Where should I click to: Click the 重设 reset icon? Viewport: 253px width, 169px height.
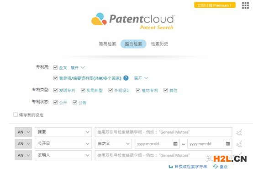(216, 166)
